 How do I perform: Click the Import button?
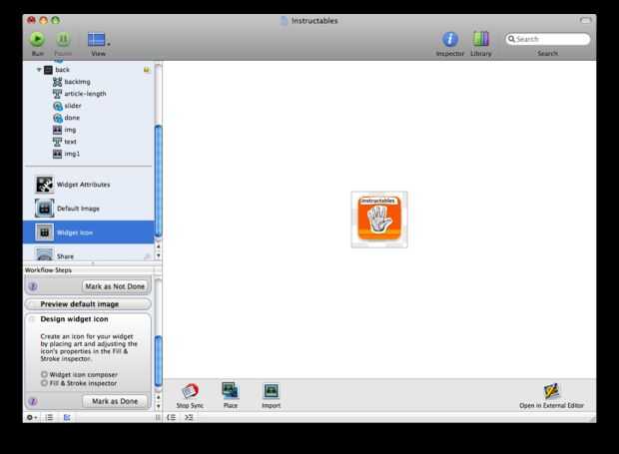click(x=272, y=395)
